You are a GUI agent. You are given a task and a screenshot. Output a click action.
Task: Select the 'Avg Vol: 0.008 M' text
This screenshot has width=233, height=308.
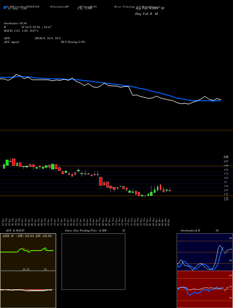pos(150,8)
